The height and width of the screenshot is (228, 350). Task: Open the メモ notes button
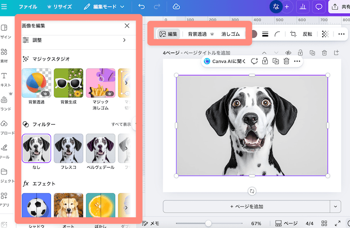151,223
